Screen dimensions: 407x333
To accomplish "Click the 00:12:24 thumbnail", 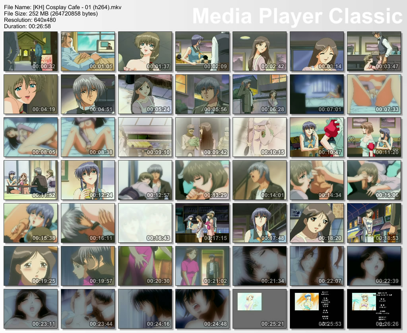I will click(x=88, y=180).
